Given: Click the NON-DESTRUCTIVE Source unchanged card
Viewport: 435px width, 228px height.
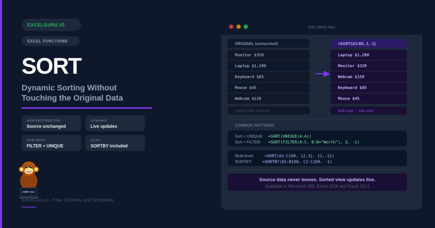Looking at the screenshot, I should (x=51, y=123).
